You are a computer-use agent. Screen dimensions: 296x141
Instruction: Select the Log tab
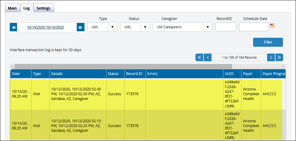click(26, 8)
